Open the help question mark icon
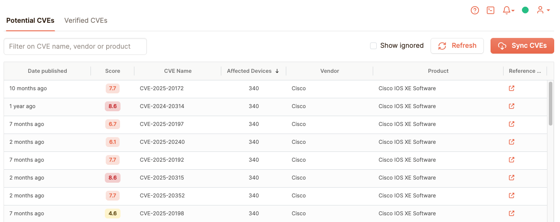The image size is (560, 222). click(x=475, y=10)
